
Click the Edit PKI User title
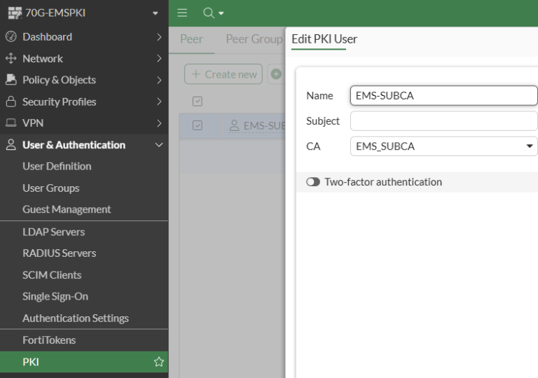[324, 39]
